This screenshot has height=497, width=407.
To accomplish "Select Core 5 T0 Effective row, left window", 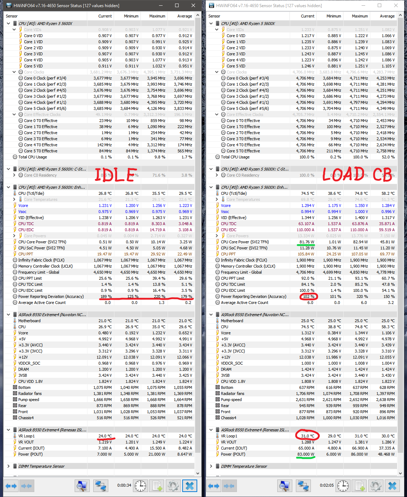I will coord(99,151).
